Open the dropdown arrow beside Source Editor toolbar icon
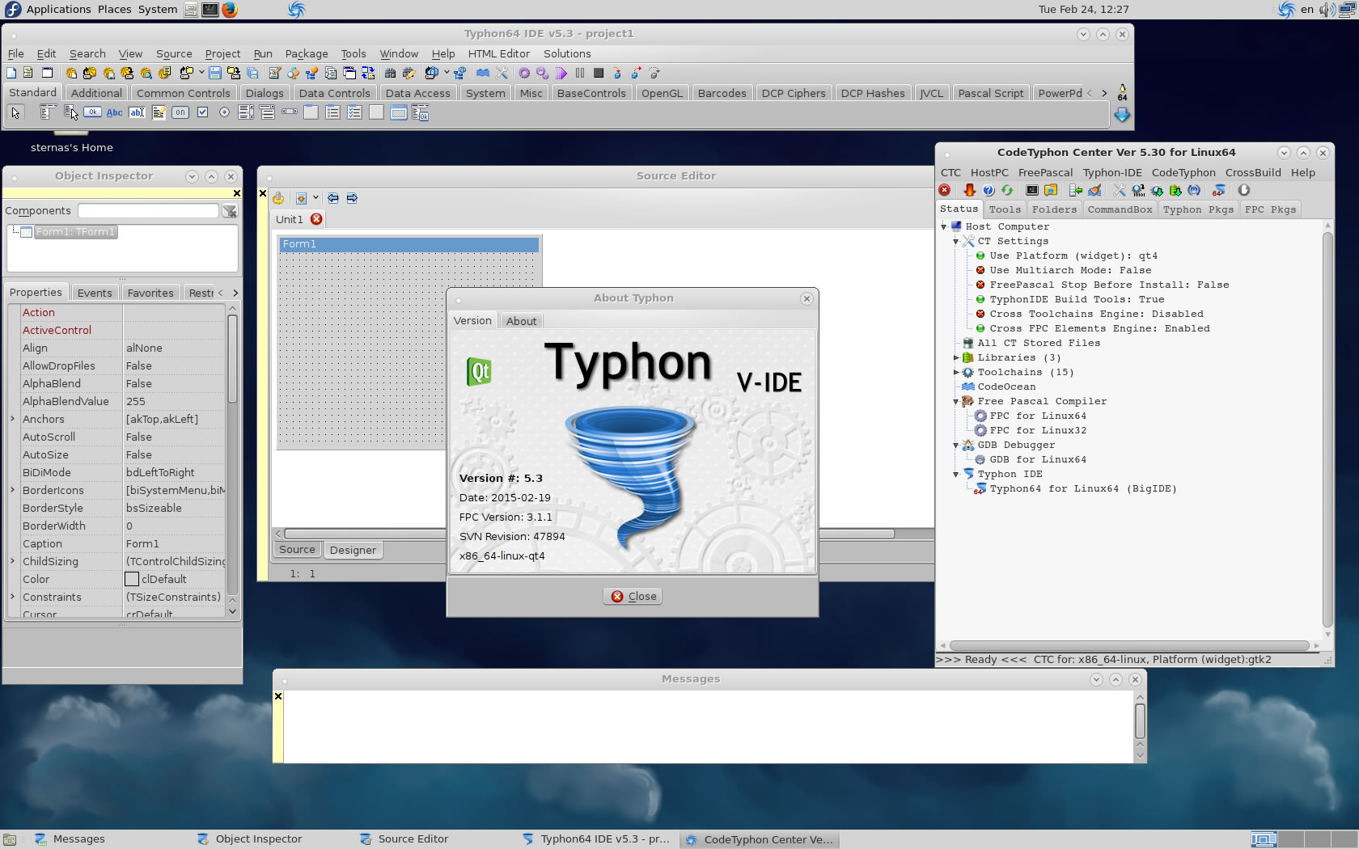This screenshot has height=849, width=1359. tap(315, 198)
